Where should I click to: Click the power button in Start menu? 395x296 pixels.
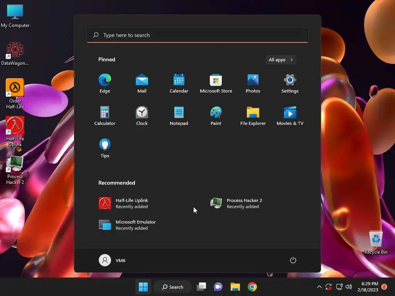(x=293, y=260)
